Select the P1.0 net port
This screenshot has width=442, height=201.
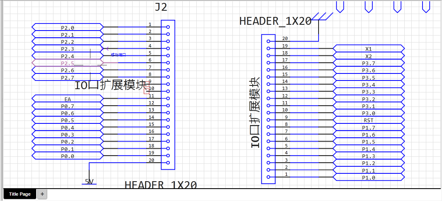pyautogui.click(x=369, y=177)
